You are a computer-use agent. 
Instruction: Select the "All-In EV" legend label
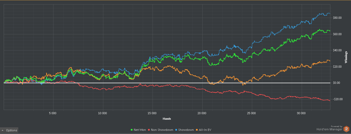click(x=205, y=130)
